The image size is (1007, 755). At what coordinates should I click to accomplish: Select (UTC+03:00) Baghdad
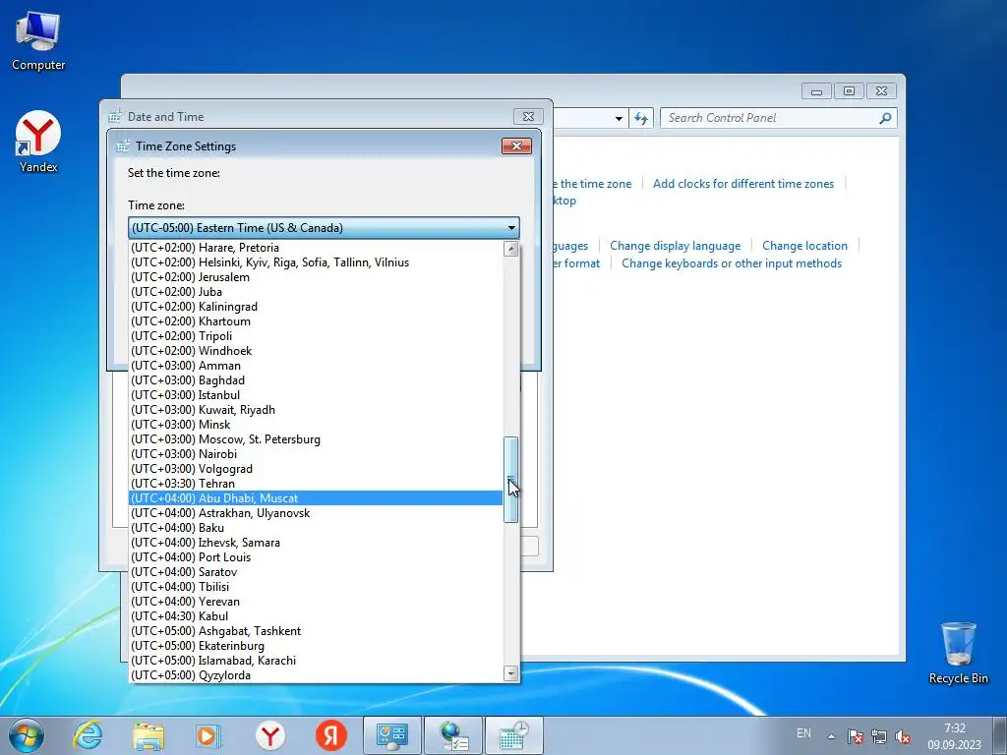316,380
